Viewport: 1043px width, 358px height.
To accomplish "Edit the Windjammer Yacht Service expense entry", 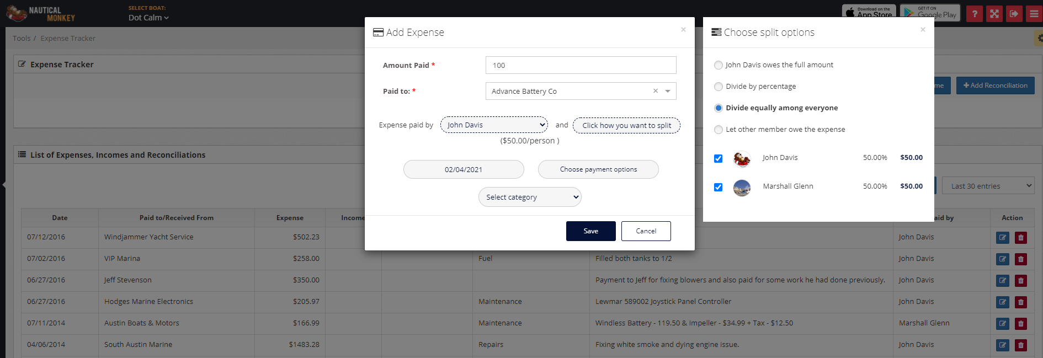I will pos(1002,238).
